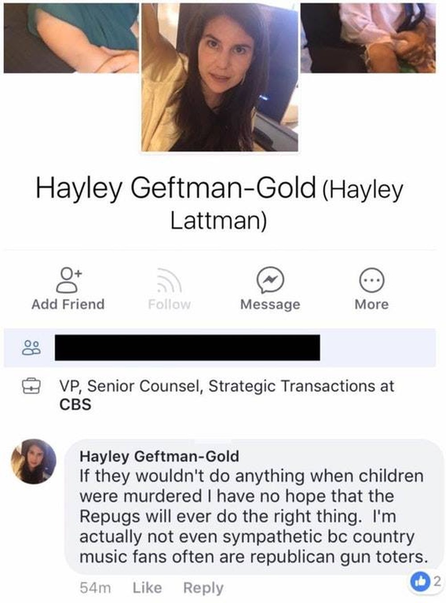Image resolution: width=446 pixels, height=603 pixels.
Task: Like the comment about country music fans
Action: coord(147,587)
